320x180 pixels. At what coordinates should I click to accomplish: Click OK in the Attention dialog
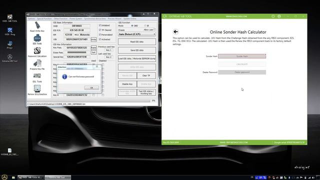91,88
